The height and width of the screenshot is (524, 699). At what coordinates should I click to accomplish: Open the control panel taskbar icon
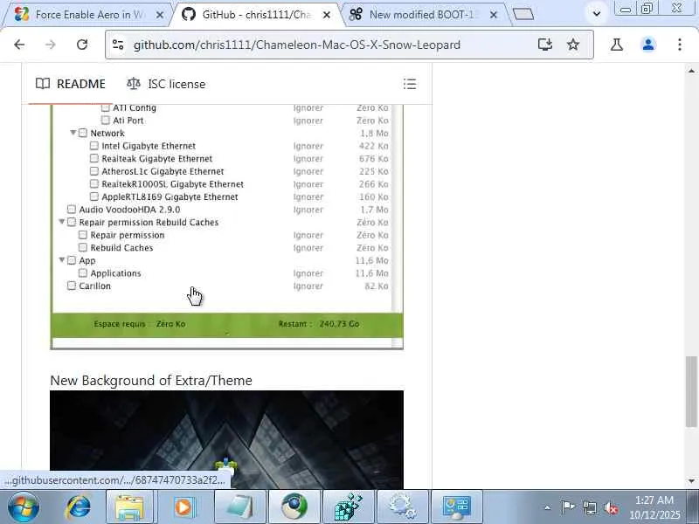(x=456, y=507)
